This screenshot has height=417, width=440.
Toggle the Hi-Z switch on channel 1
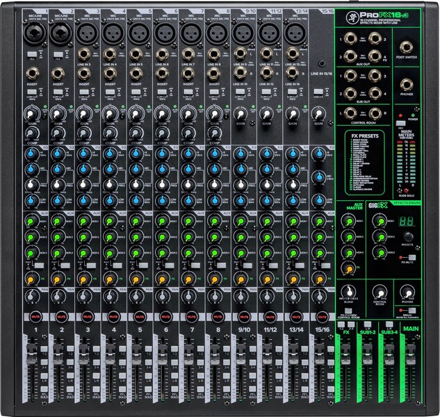pos(32,54)
